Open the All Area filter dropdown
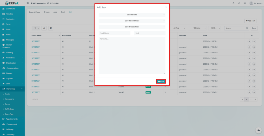The image size is (264, 136). pos(179,28)
